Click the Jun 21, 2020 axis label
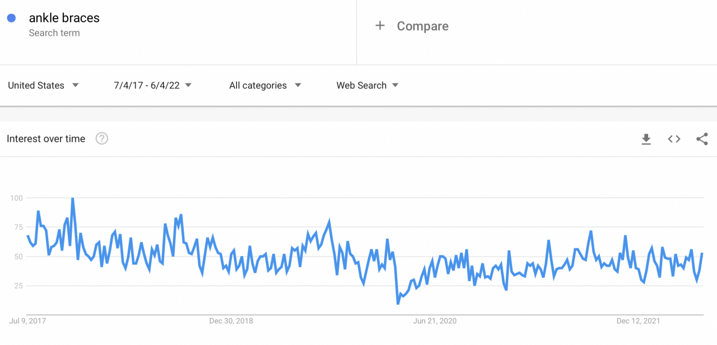717x345 pixels. pos(435,320)
